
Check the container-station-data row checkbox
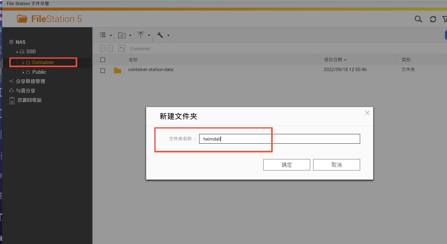tap(102, 70)
